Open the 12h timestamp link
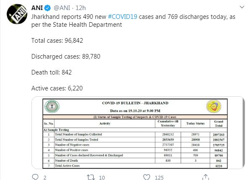 coord(81,8)
